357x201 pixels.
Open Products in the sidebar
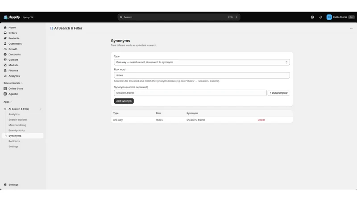14,38
